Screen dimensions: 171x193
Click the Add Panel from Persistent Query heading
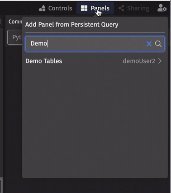coord(72,24)
